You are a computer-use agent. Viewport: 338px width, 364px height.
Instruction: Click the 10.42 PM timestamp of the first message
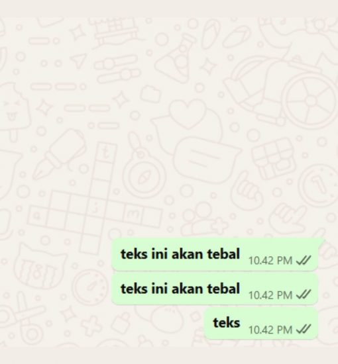(270, 261)
